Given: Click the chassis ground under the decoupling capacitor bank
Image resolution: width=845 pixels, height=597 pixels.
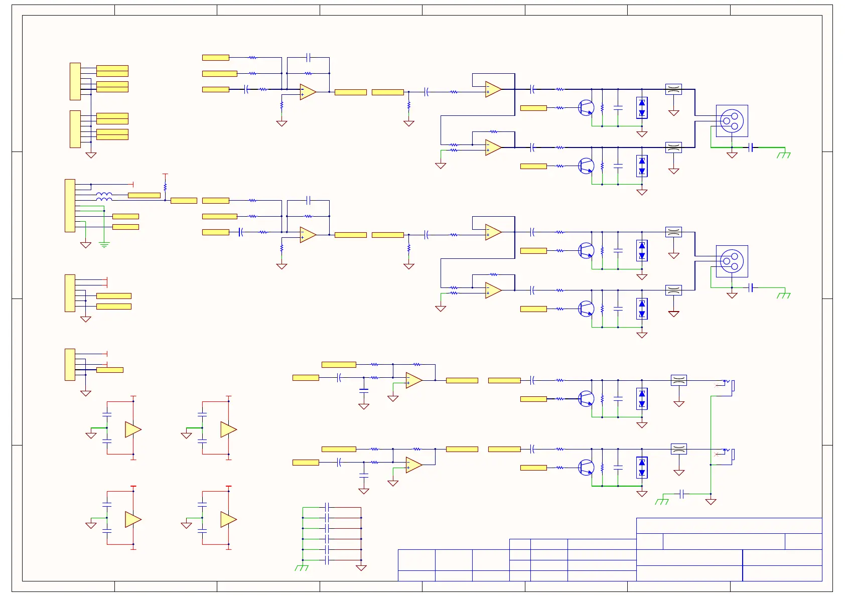Looking at the screenshot, I should pyautogui.click(x=302, y=567).
